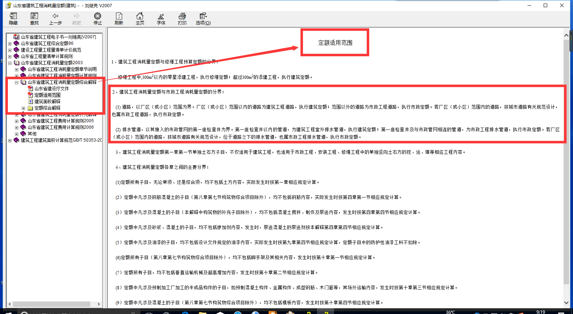
Task: Click the content scrollbar down arrow
Action: coord(567,303)
